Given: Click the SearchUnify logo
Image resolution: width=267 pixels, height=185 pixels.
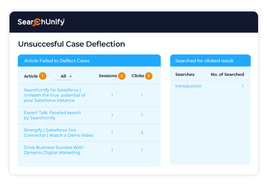Looking at the screenshot, I should [x=41, y=22].
